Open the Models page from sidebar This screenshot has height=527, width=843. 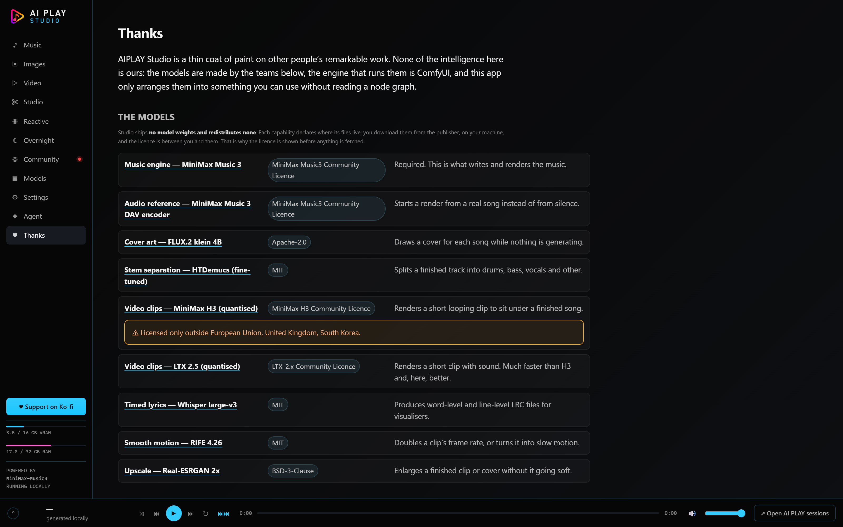coord(46,178)
